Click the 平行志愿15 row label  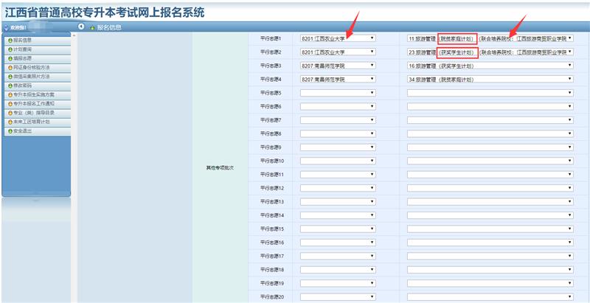pyautogui.click(x=271, y=229)
